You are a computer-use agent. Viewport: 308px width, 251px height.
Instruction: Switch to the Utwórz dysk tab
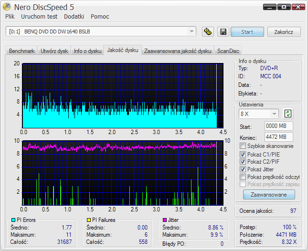(x=54, y=51)
